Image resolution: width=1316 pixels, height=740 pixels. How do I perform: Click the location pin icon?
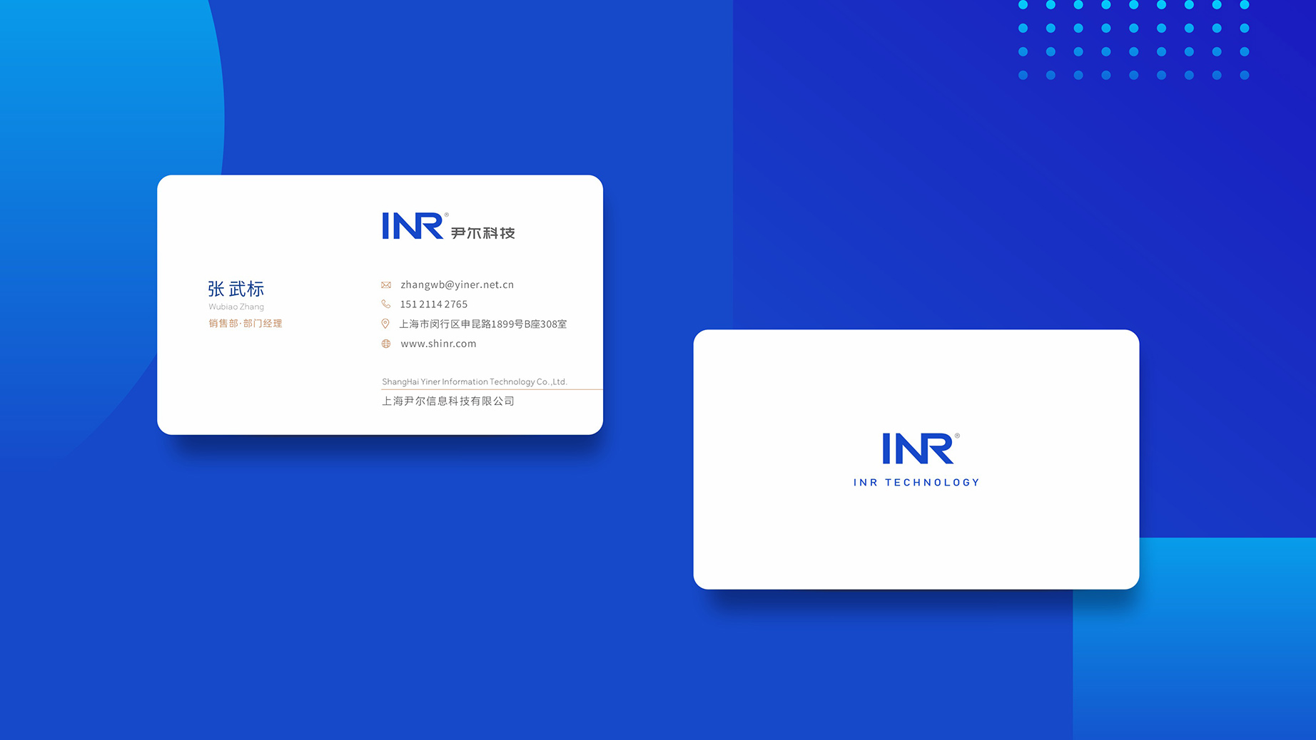(385, 324)
